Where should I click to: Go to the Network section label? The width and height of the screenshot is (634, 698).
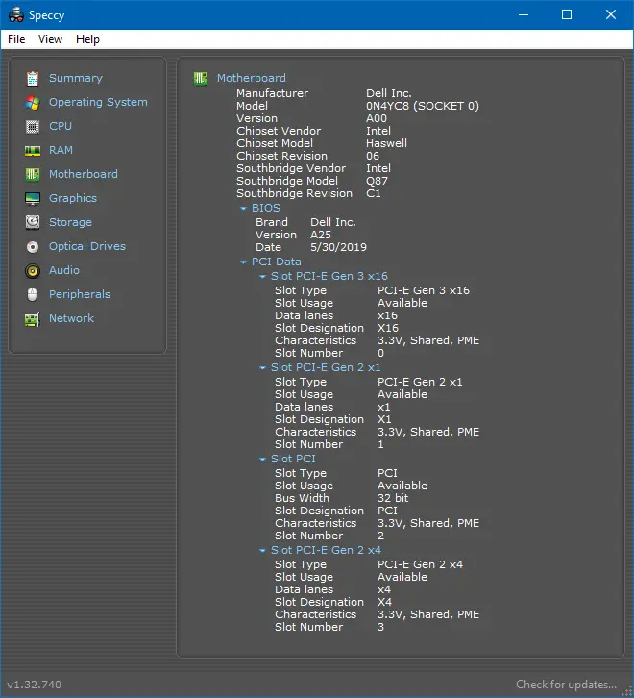coord(71,318)
